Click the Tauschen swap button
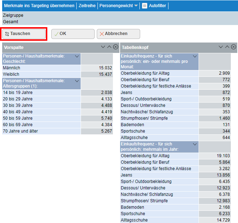The height and width of the screenshot is (223, 238). (24, 34)
